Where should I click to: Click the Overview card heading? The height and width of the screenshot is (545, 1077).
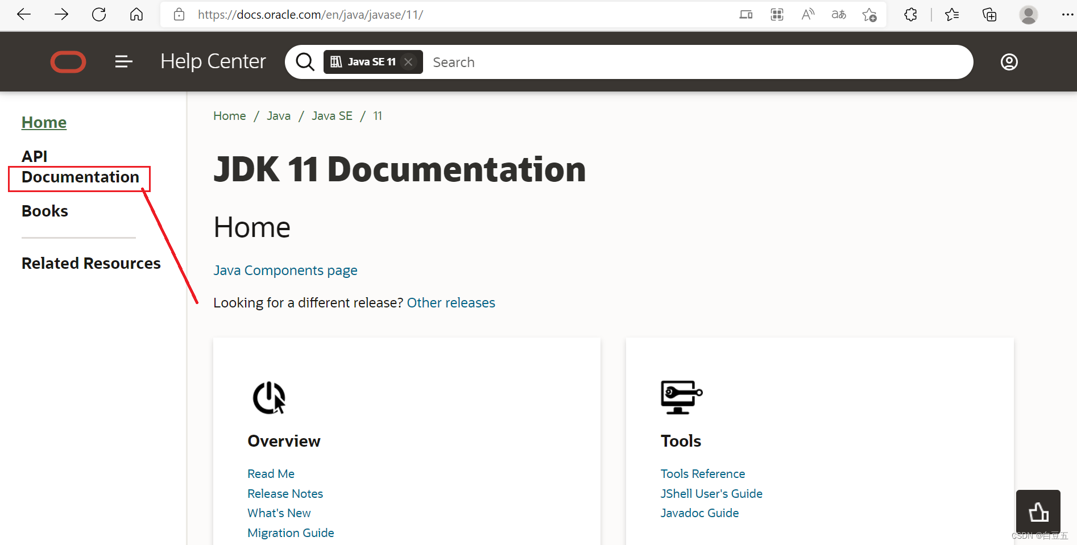point(284,441)
